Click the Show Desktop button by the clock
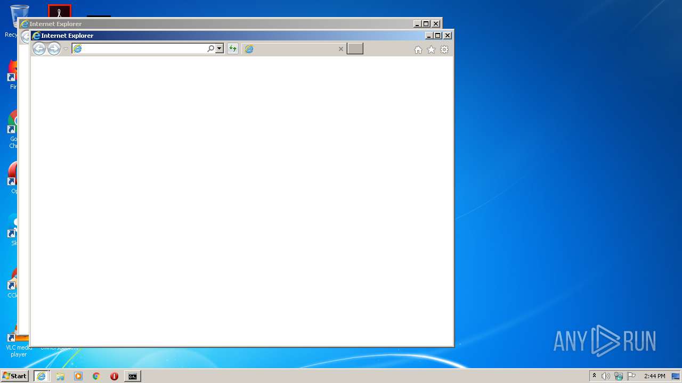Viewport: 682px width, 383px height. (676, 376)
